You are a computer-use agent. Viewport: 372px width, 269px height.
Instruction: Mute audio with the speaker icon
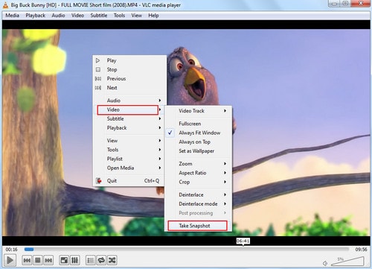click(x=325, y=263)
